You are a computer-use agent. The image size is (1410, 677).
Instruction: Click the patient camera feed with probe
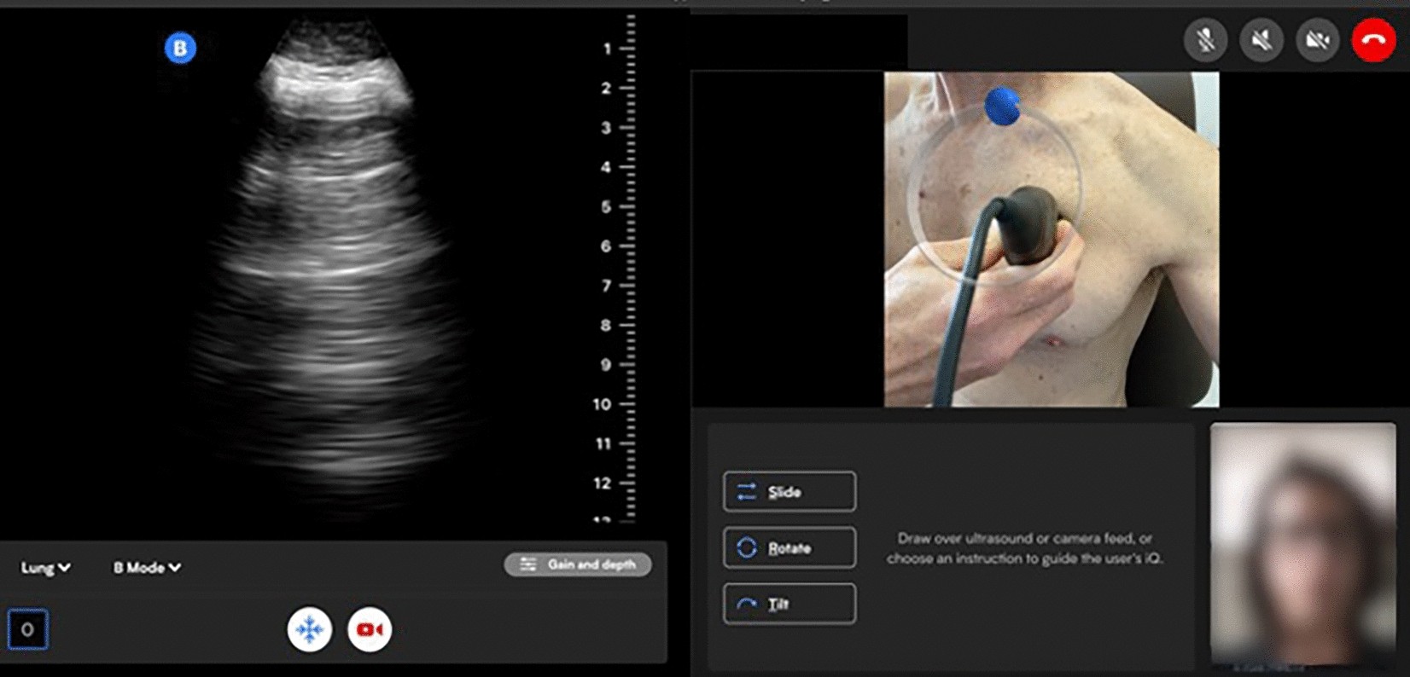point(1052,240)
